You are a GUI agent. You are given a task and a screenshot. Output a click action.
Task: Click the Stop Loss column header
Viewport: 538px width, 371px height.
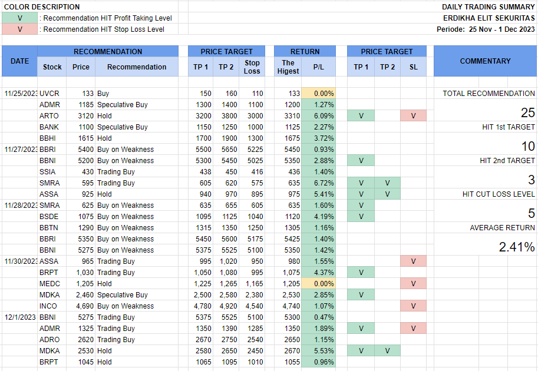click(252, 67)
